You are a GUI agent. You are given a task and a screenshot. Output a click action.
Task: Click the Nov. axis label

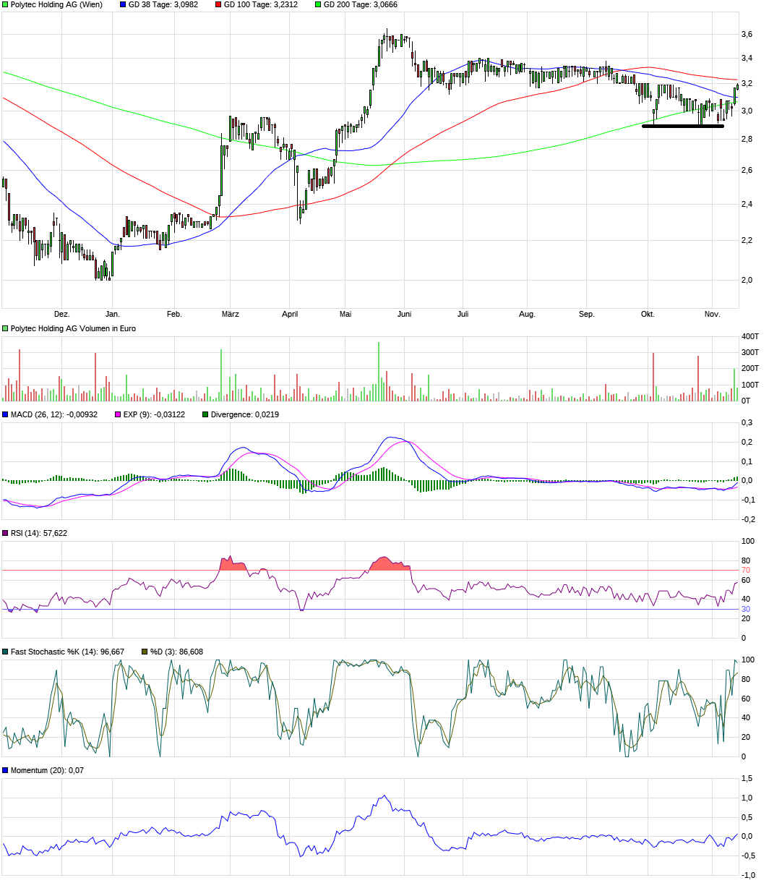(x=712, y=314)
